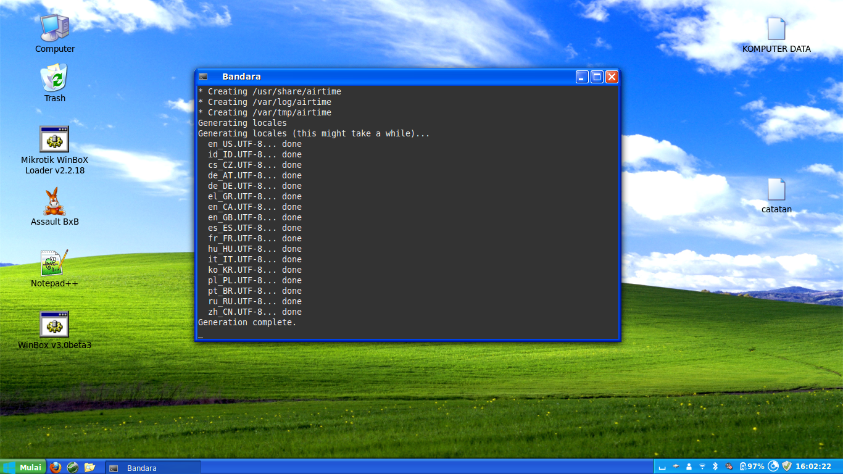Launch Firefox from the taskbar
The height and width of the screenshot is (474, 843).
[56, 467]
